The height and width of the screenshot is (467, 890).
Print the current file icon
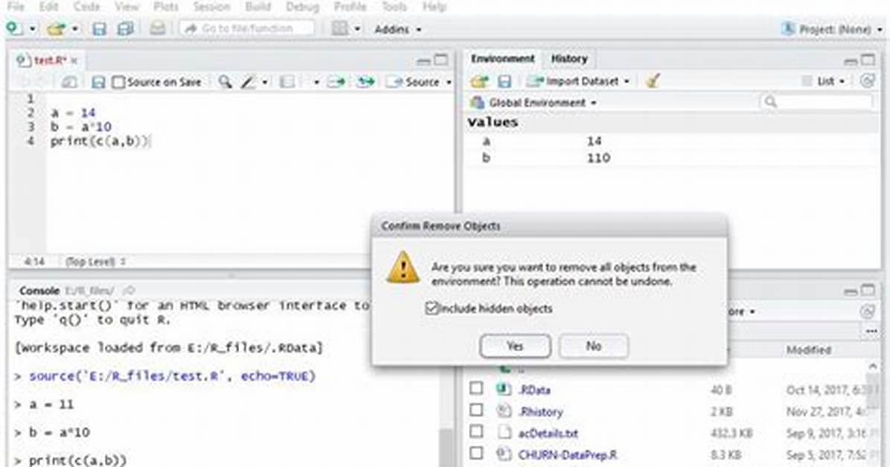click(157, 28)
